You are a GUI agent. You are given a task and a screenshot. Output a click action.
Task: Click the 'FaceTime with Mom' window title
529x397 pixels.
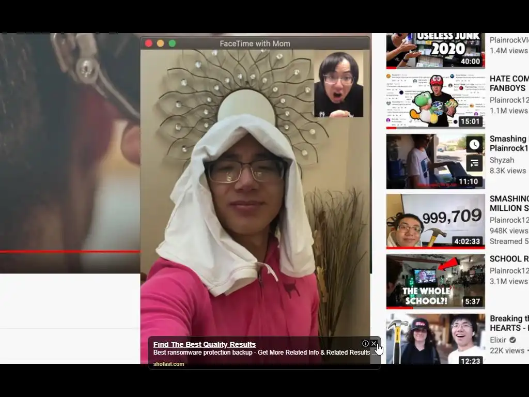[255, 43]
